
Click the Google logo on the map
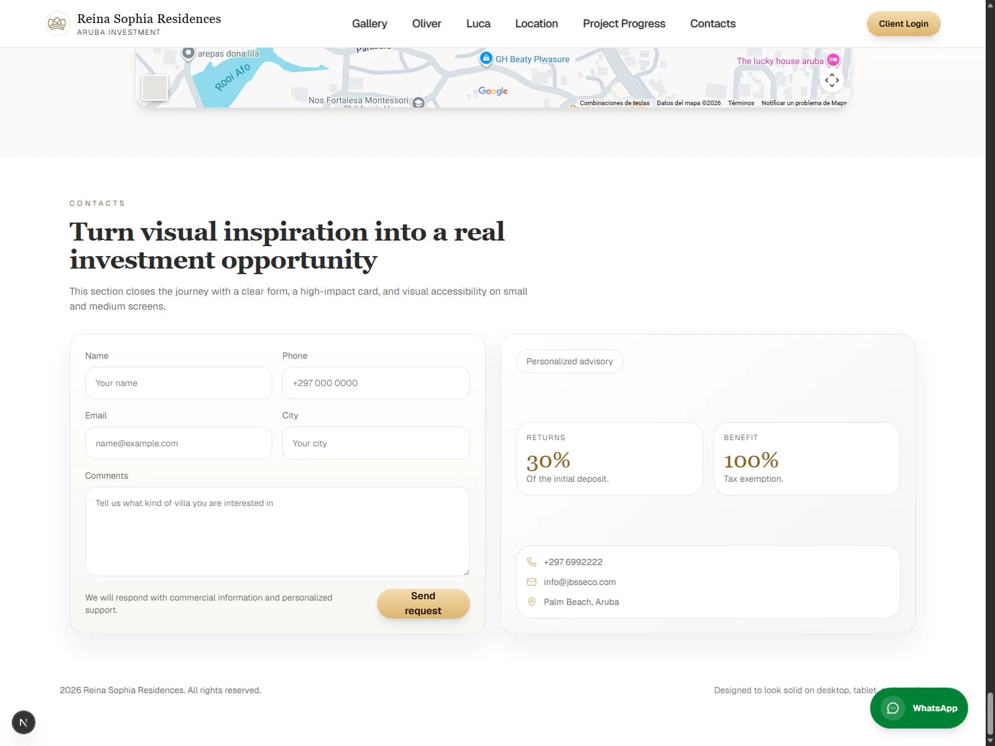coord(493,91)
